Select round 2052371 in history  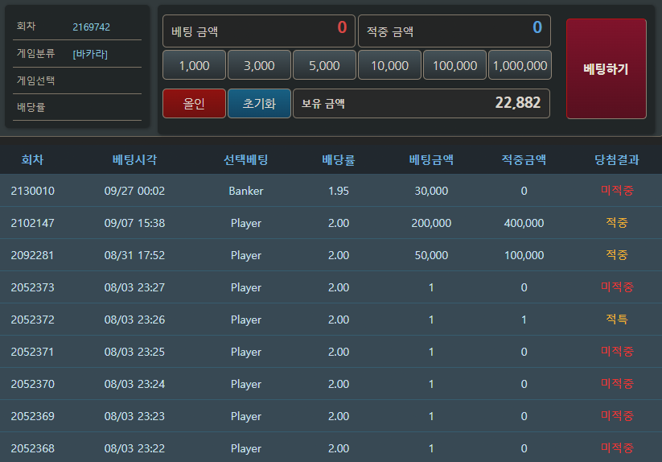(32, 352)
